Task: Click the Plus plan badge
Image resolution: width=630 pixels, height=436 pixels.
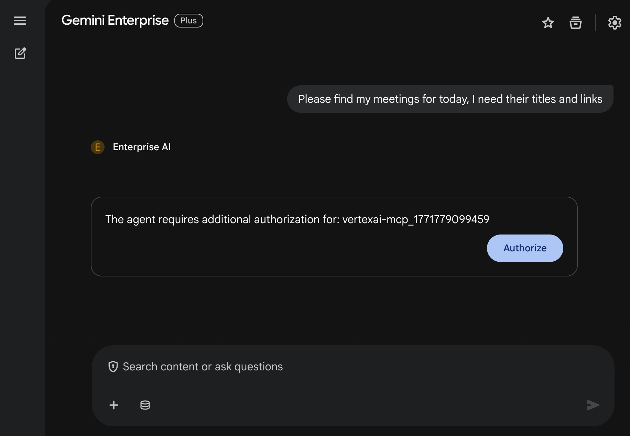Action: 188,21
